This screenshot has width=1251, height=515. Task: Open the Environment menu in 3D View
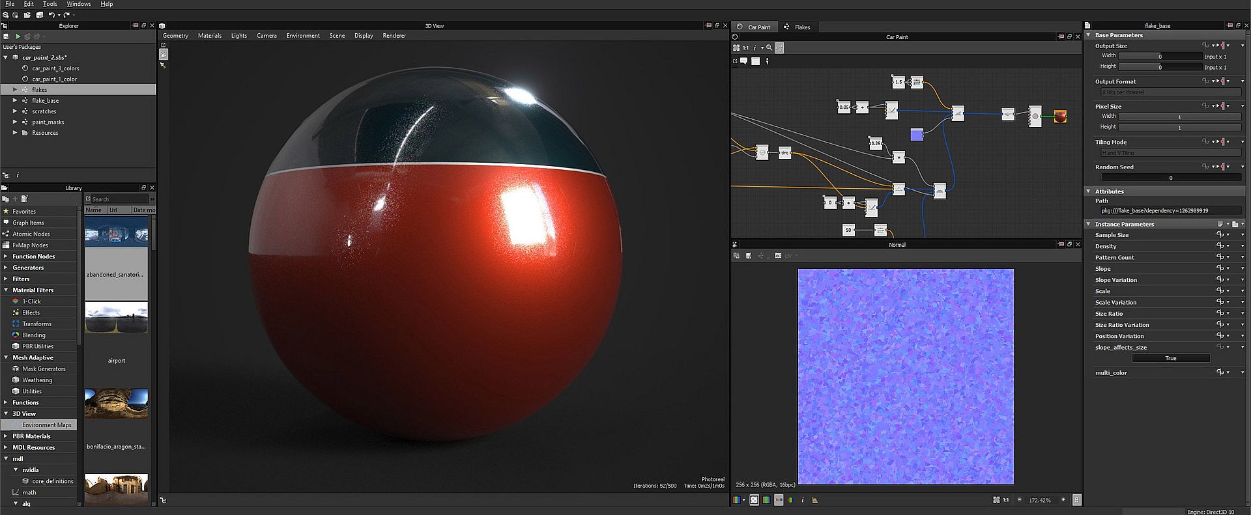(303, 36)
